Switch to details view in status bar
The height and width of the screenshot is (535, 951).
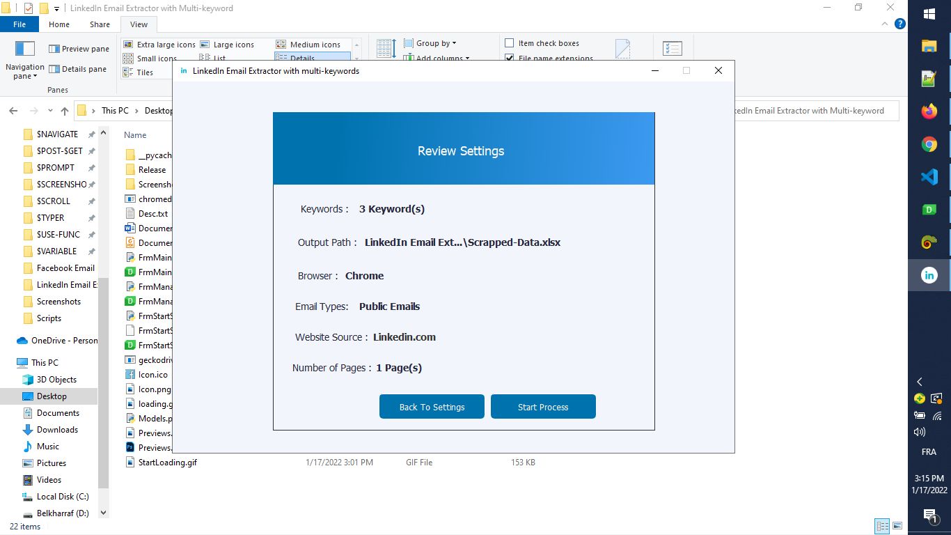[x=882, y=526]
